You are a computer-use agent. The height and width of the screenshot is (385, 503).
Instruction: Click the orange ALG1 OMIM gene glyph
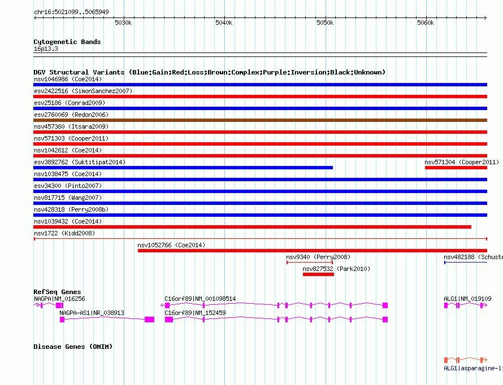pyautogui.click(x=466, y=360)
